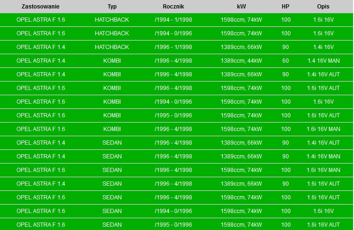Screen dimensions: 354x230
Task: Click the Zastosowanie column header
Action: [41, 7]
